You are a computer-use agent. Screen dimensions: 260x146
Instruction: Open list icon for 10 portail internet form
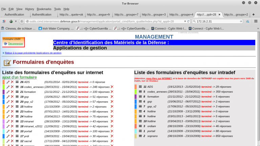point(17,131)
